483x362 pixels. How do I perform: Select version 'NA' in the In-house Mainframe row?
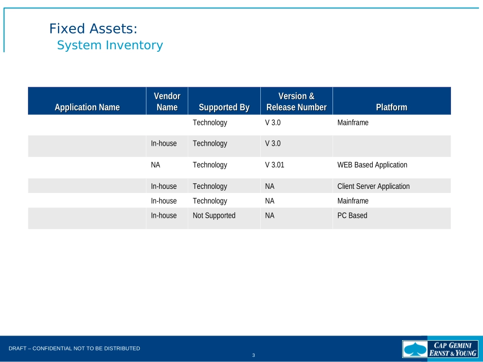tap(270, 201)
